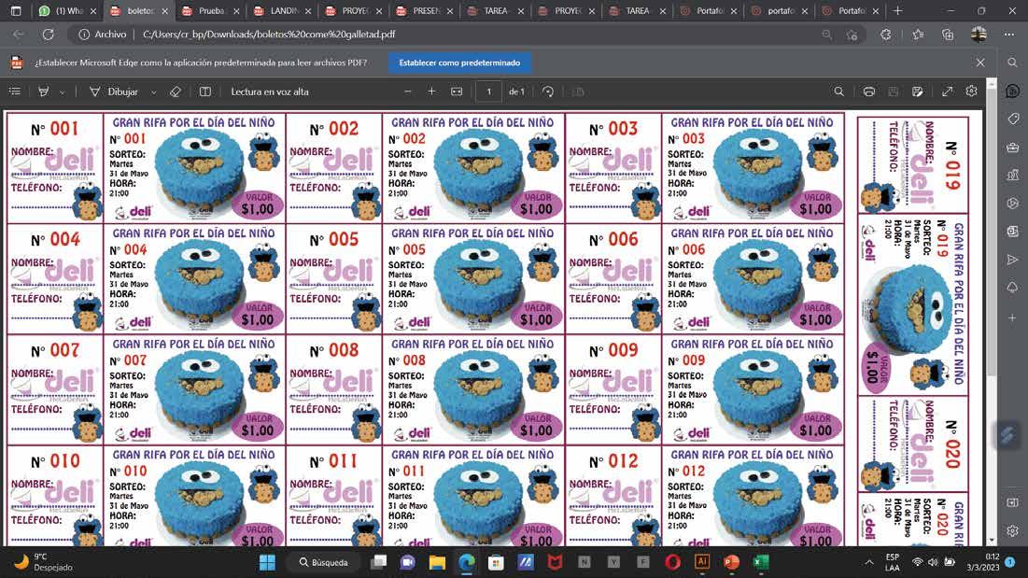Click the taskbar Búsqueda search box
Image resolution: width=1028 pixels, height=578 pixels.
[x=325, y=562]
